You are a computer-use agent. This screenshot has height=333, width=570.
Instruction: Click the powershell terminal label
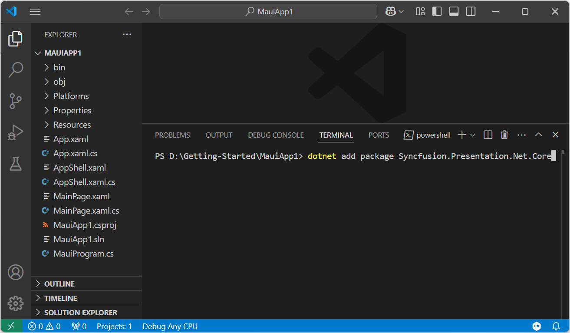[x=428, y=135]
